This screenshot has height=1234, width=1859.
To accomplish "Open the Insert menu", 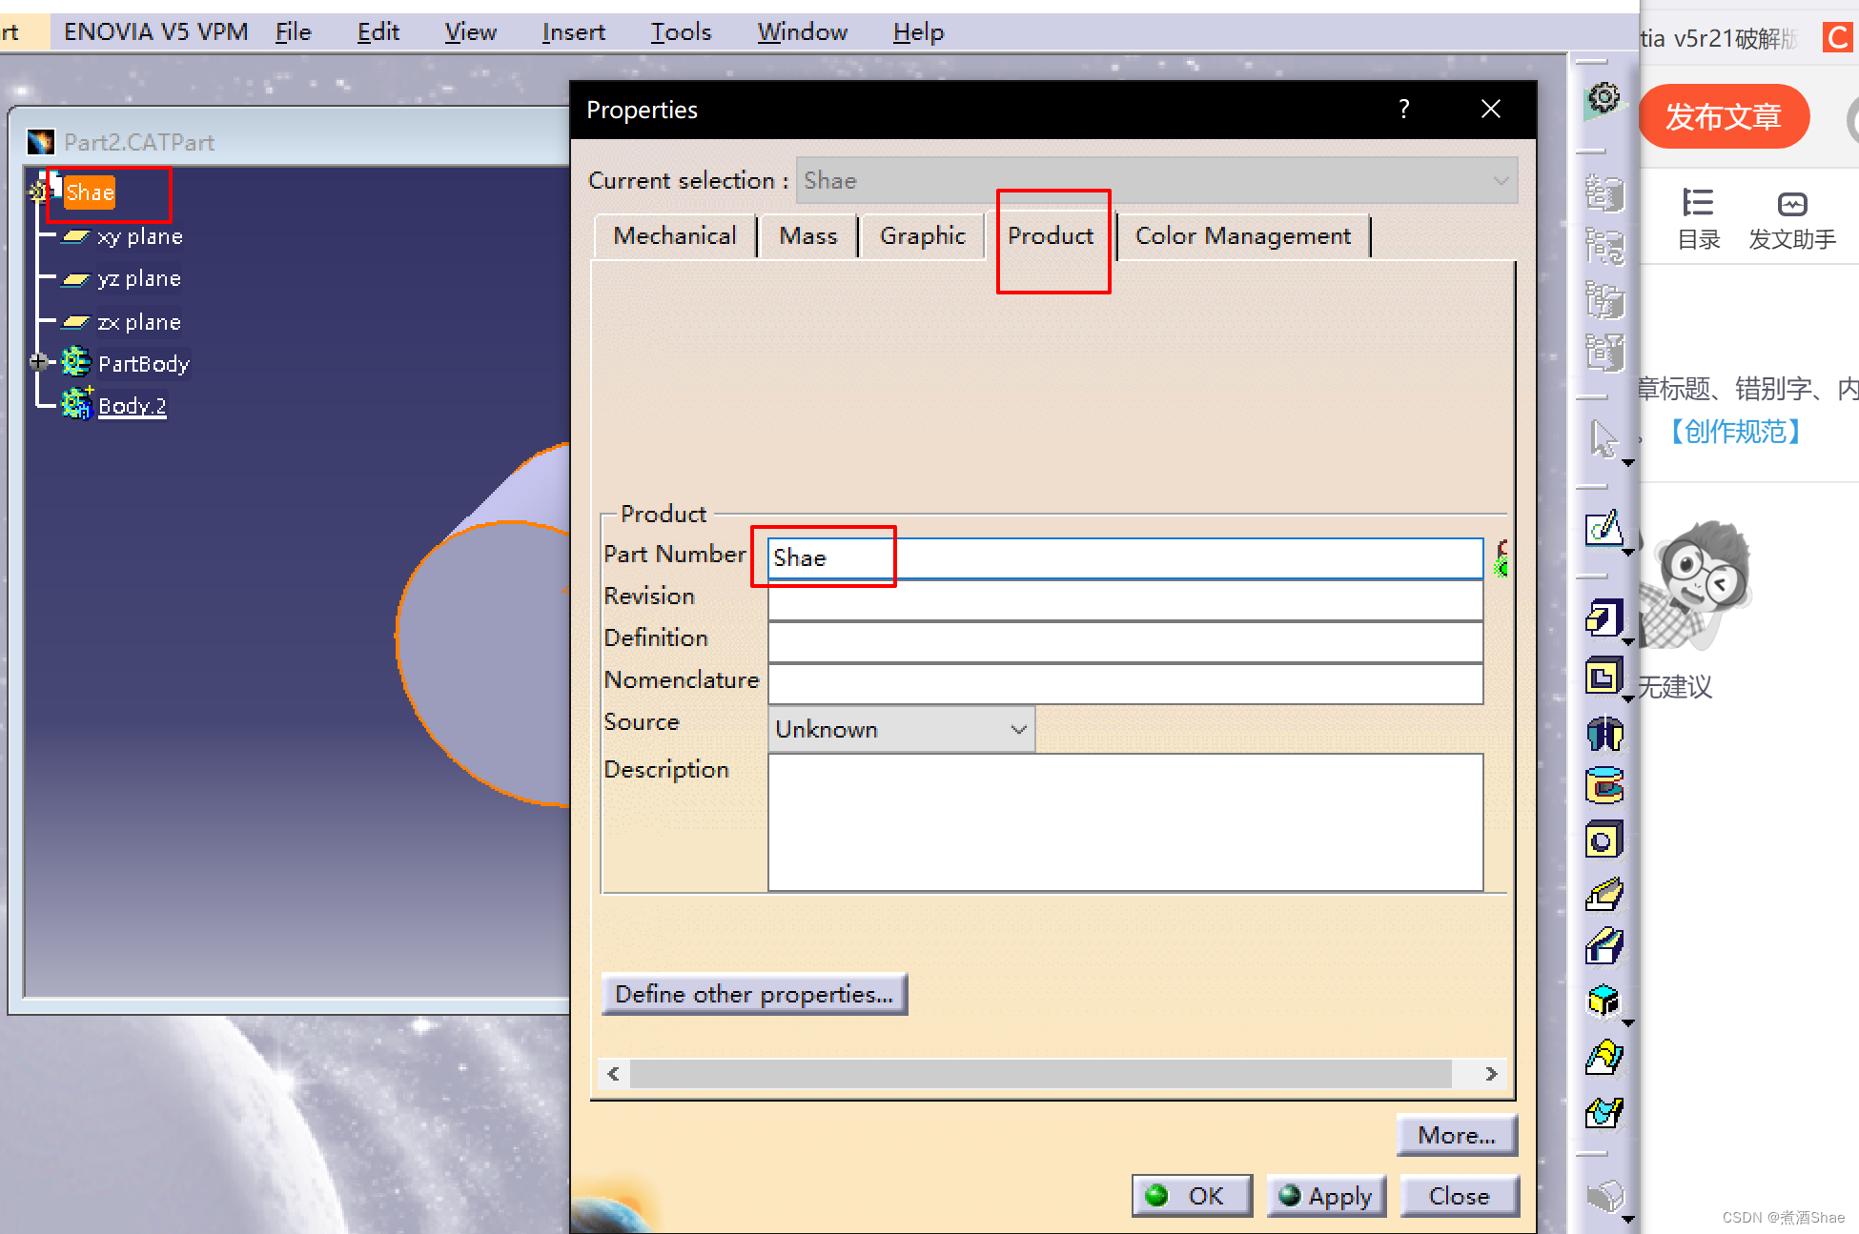I will tap(573, 32).
